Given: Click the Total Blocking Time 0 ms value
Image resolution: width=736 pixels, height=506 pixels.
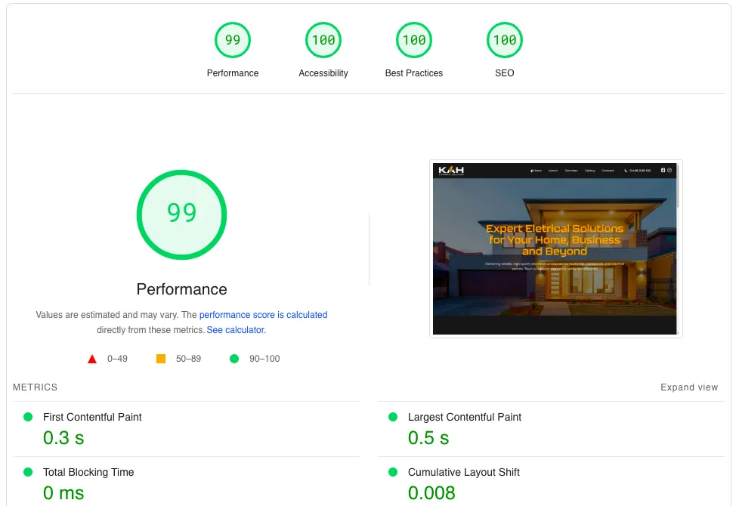Looking at the screenshot, I should [63, 493].
